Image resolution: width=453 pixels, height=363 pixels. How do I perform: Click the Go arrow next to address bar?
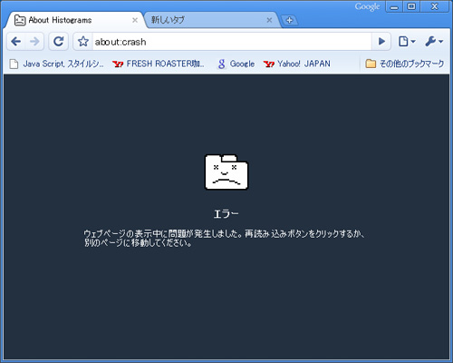(x=381, y=42)
